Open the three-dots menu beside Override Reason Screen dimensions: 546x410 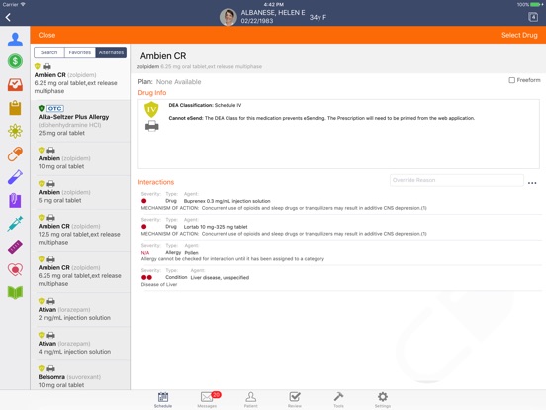(532, 183)
